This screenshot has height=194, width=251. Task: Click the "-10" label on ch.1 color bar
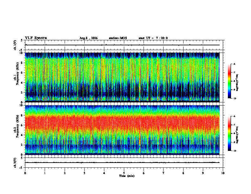click(x=235, y=99)
